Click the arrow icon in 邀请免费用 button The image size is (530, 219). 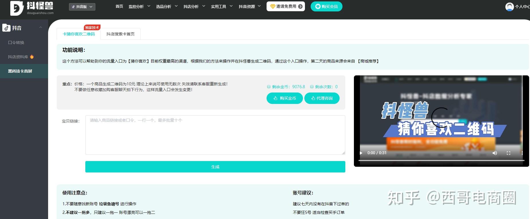[x=300, y=6]
